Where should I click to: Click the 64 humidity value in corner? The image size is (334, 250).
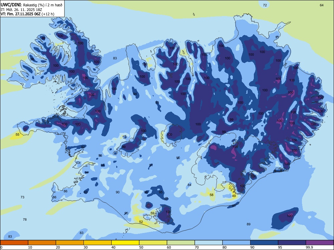tap(322, 5)
